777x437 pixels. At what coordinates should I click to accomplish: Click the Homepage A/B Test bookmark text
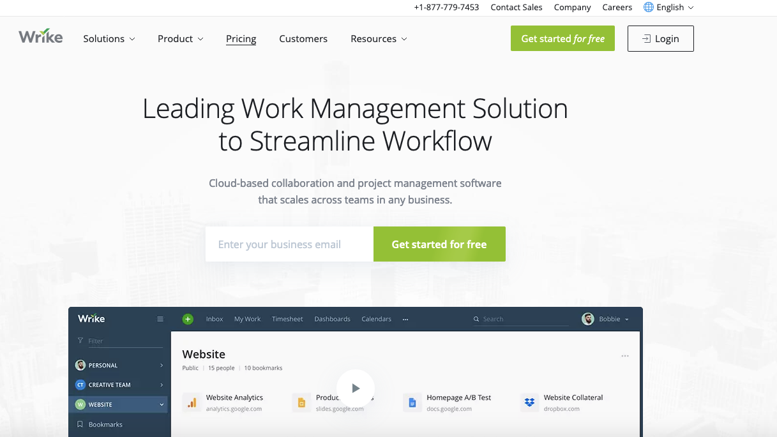459,397
